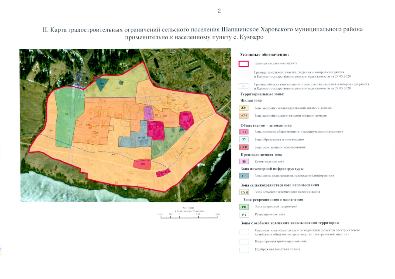Viewport: 395px width, 279px height.
Task: Click the 'Условные обозначения:' legend heading
Action: (264, 54)
